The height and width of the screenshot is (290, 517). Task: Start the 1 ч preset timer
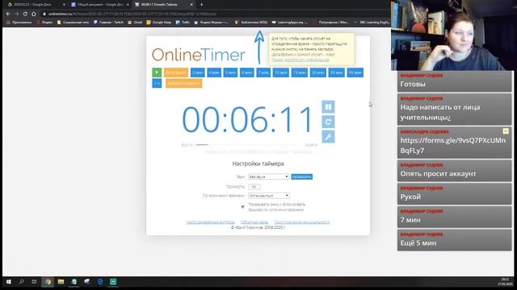click(x=157, y=83)
